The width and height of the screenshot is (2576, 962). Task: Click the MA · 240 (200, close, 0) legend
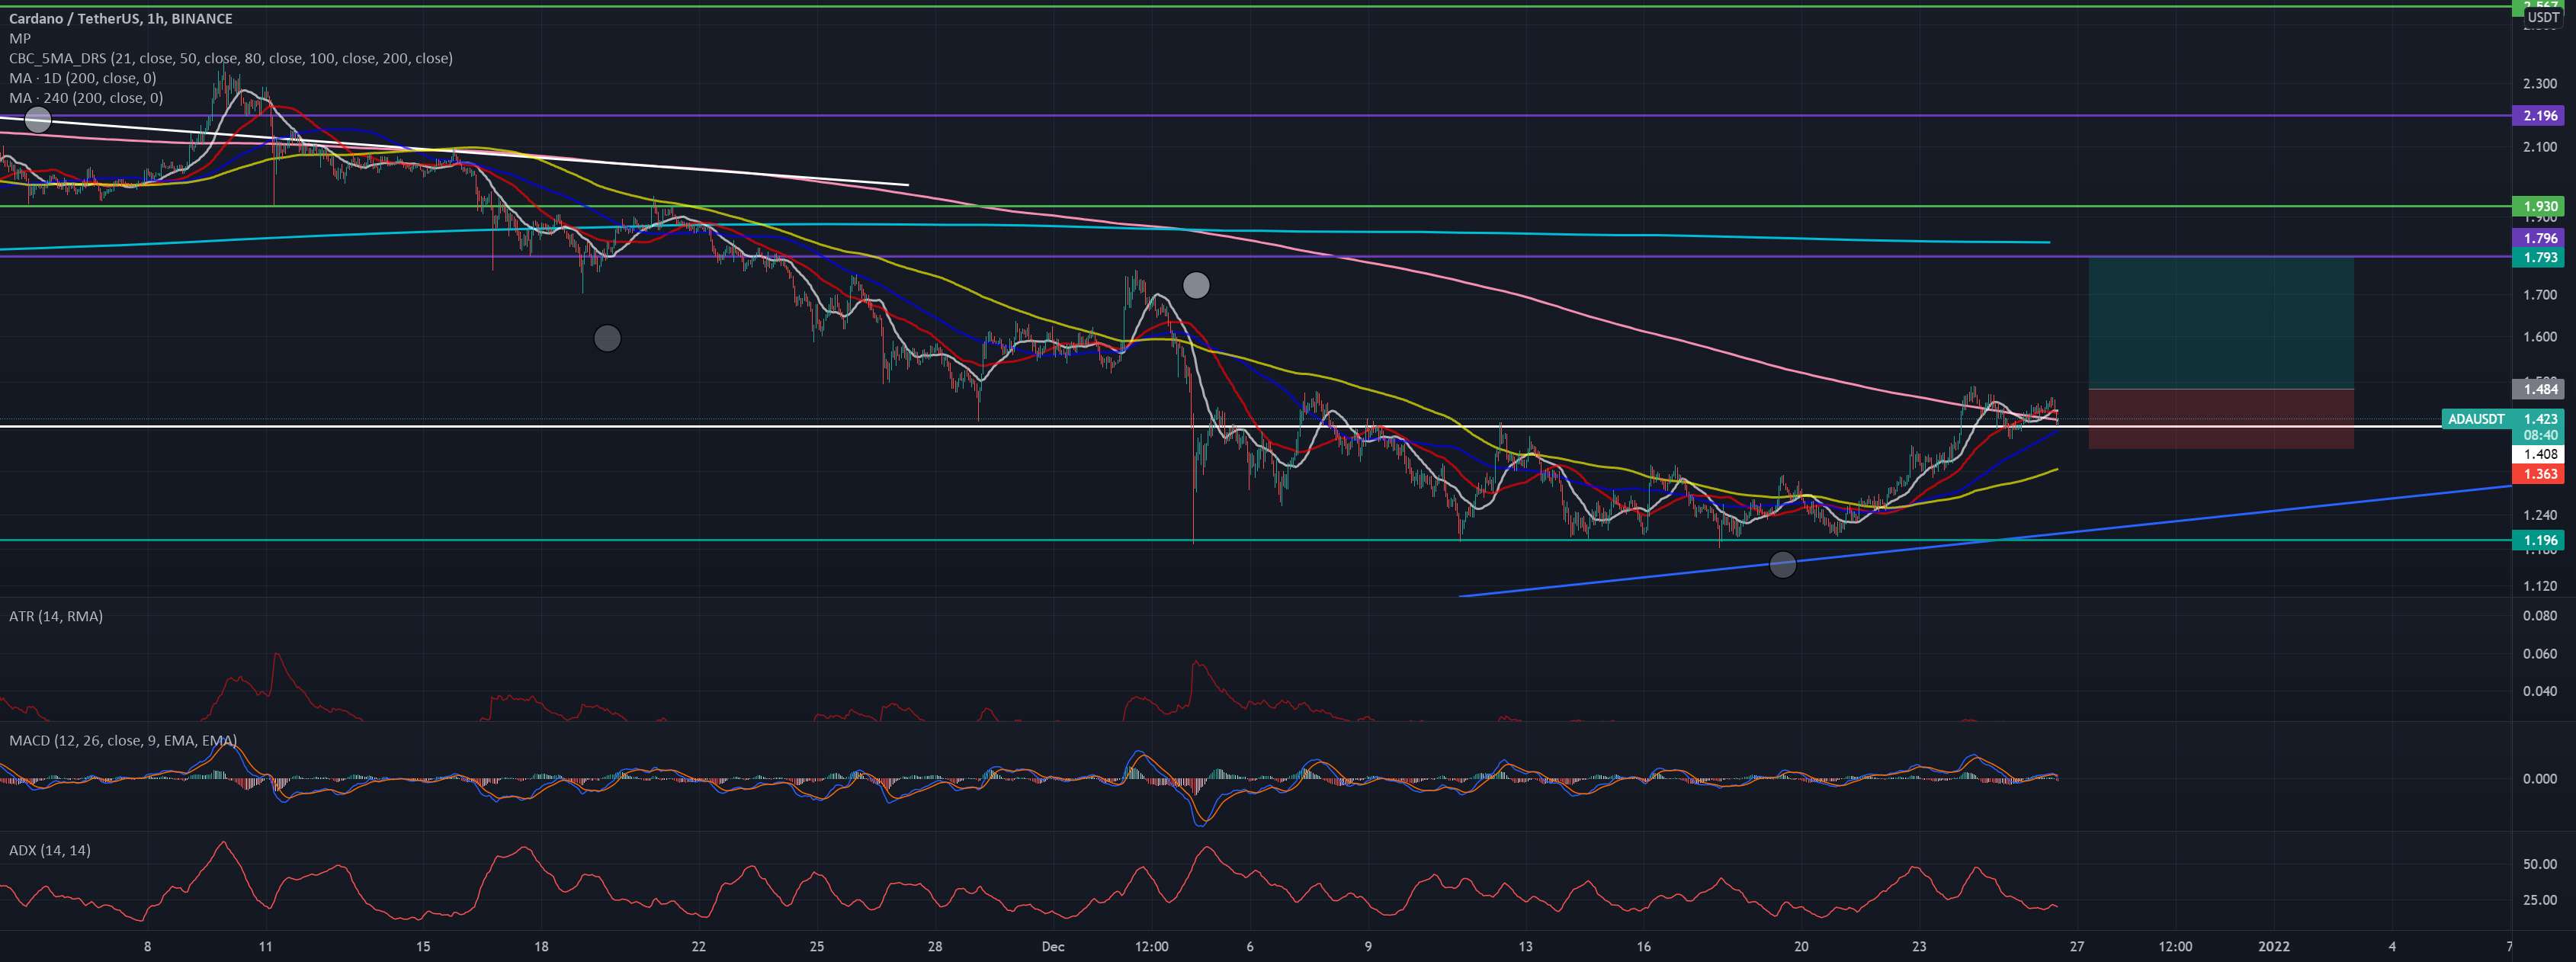click(86, 98)
